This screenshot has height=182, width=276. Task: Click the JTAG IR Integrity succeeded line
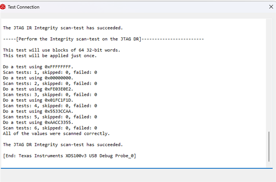tap(63, 28)
